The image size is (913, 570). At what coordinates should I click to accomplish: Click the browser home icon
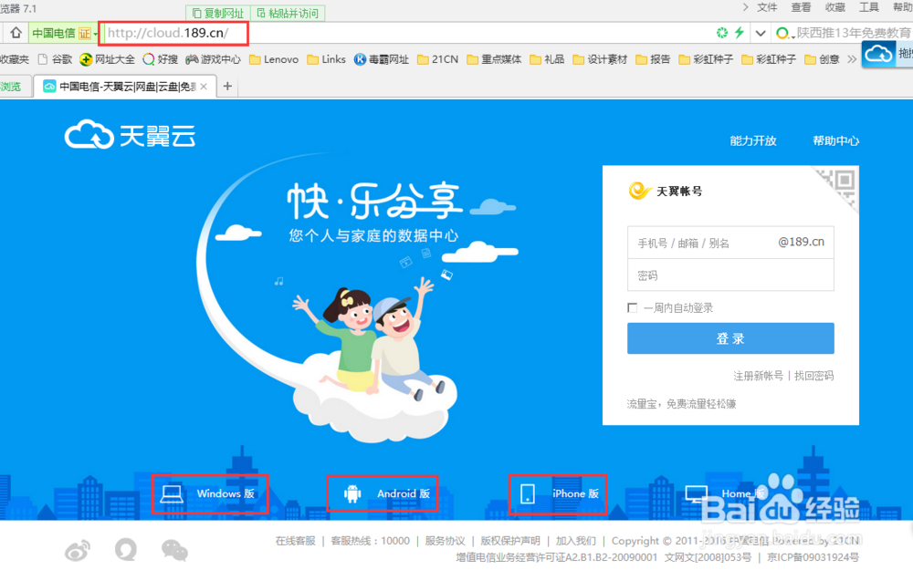click(x=16, y=33)
